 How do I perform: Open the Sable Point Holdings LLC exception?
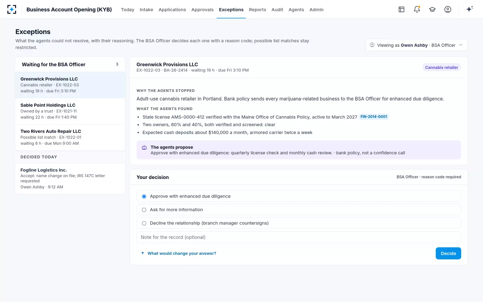[x=70, y=111]
